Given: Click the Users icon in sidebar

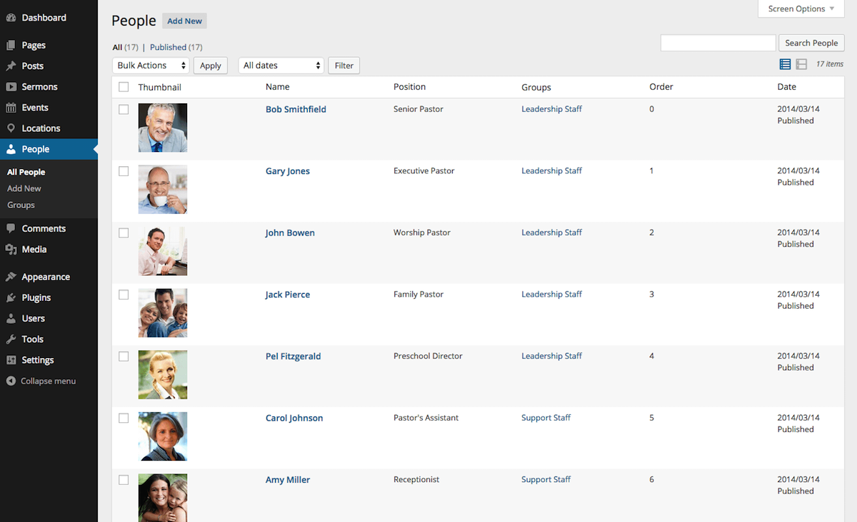Looking at the screenshot, I should [11, 319].
